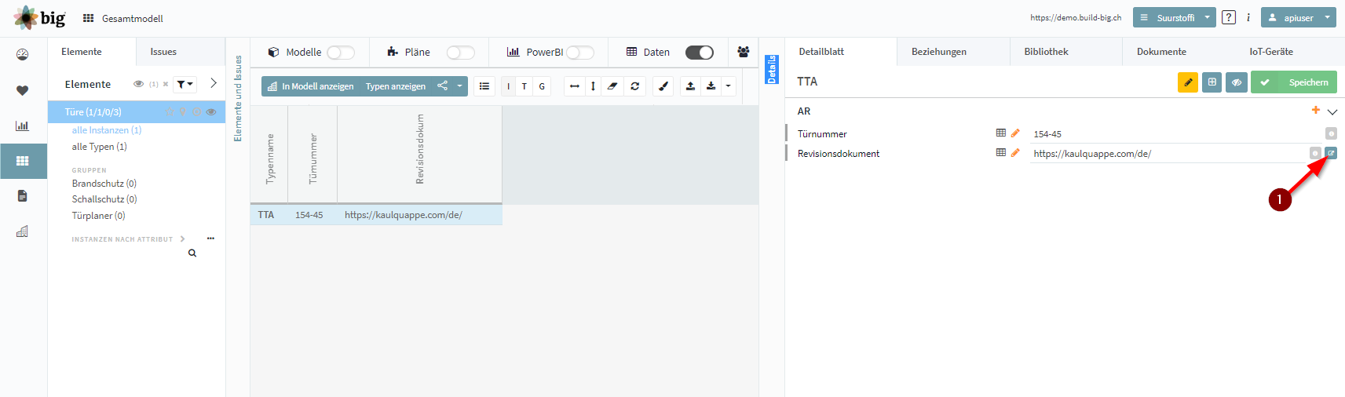Enable the Modelle toggle switch
The image size is (1345, 397).
click(x=341, y=53)
